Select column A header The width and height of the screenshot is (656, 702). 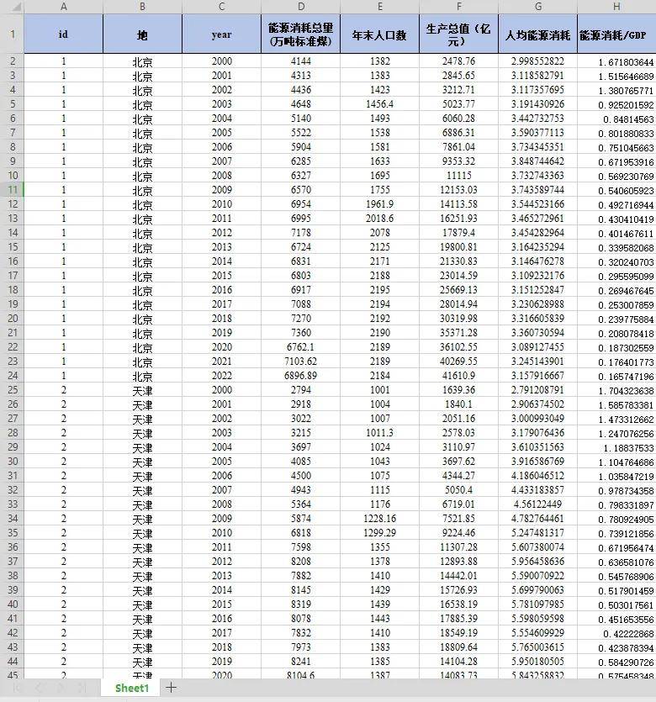pyautogui.click(x=64, y=6)
